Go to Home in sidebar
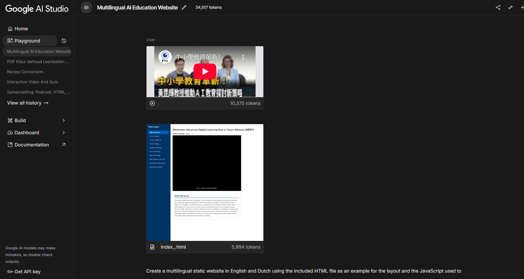The image size is (524, 279). tap(21, 29)
